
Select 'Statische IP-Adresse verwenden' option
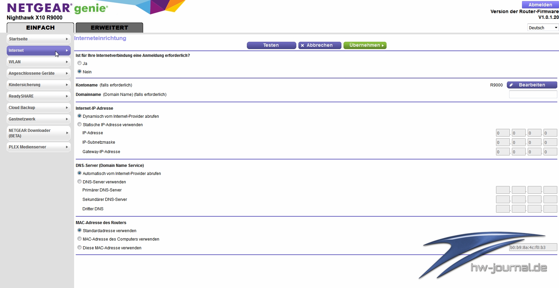pos(79,124)
